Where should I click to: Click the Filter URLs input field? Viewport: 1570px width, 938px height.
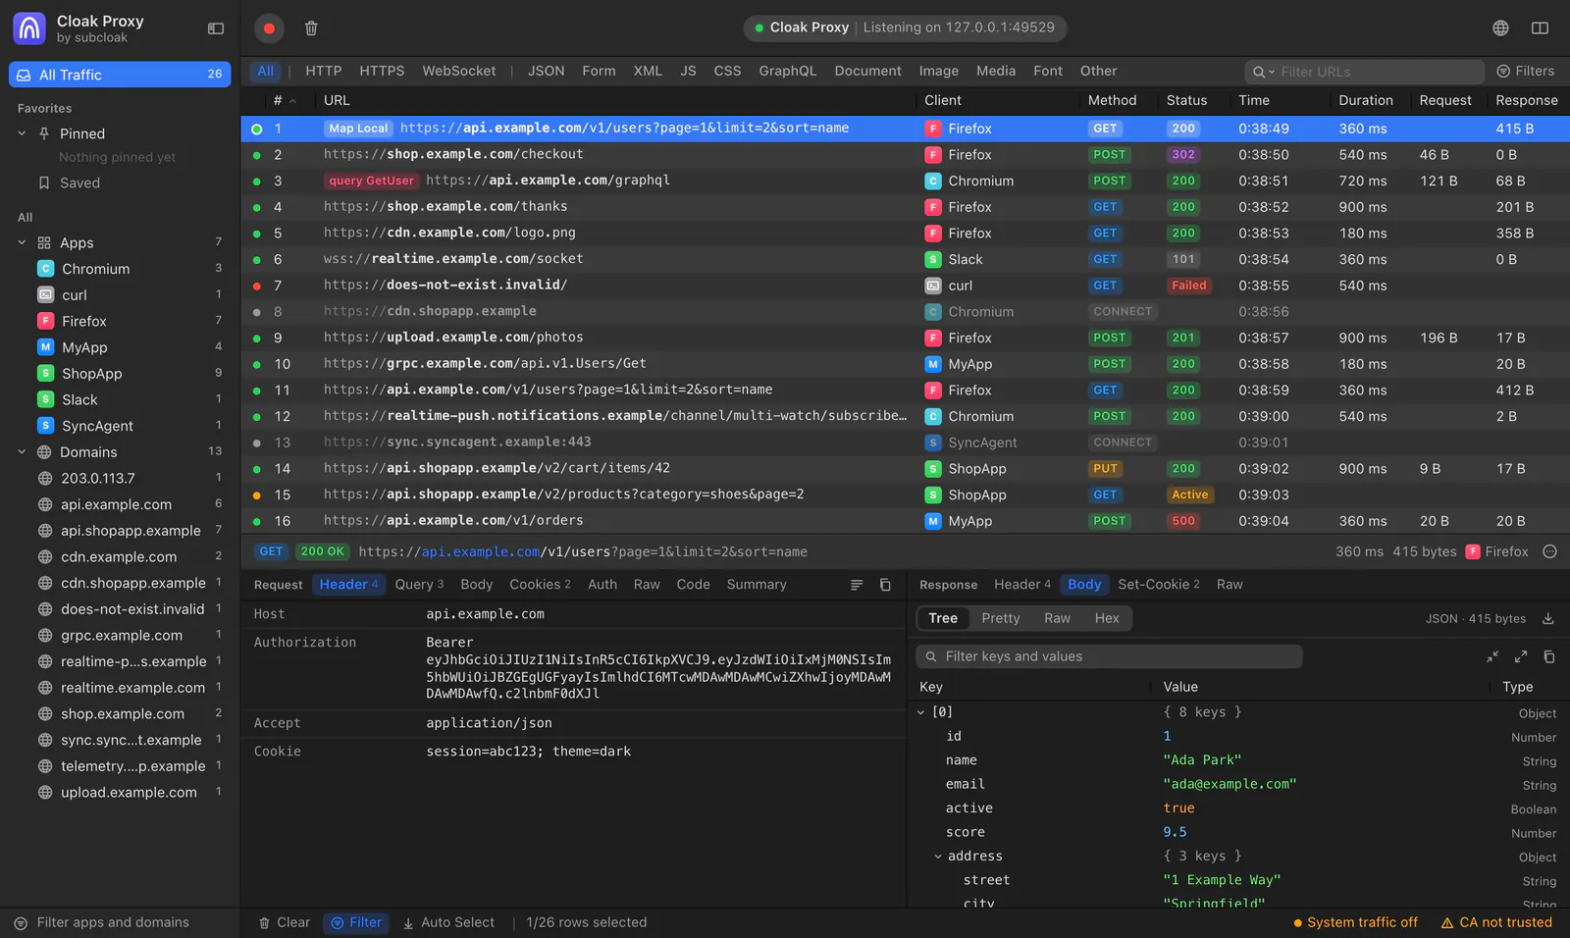1364,72
